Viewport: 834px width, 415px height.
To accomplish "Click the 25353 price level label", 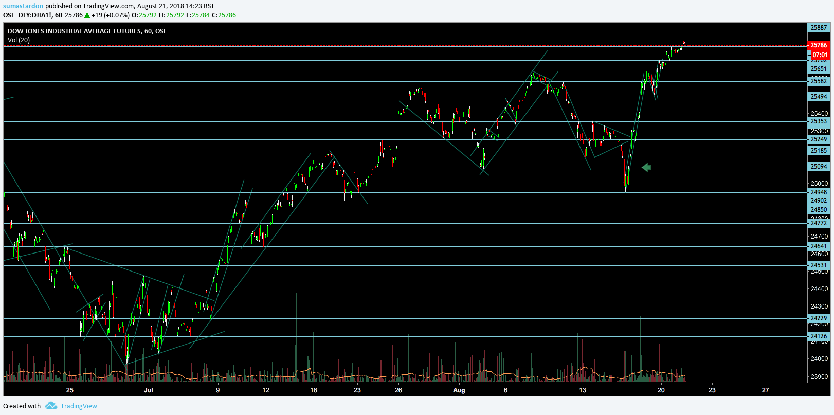I will click(819, 121).
